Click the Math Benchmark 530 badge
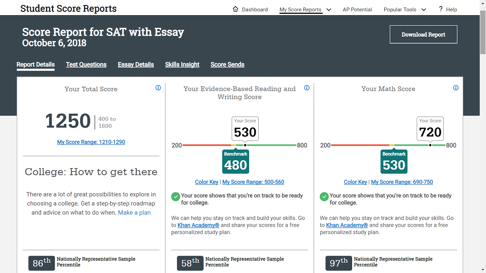The height and width of the screenshot is (273, 486). click(x=394, y=162)
